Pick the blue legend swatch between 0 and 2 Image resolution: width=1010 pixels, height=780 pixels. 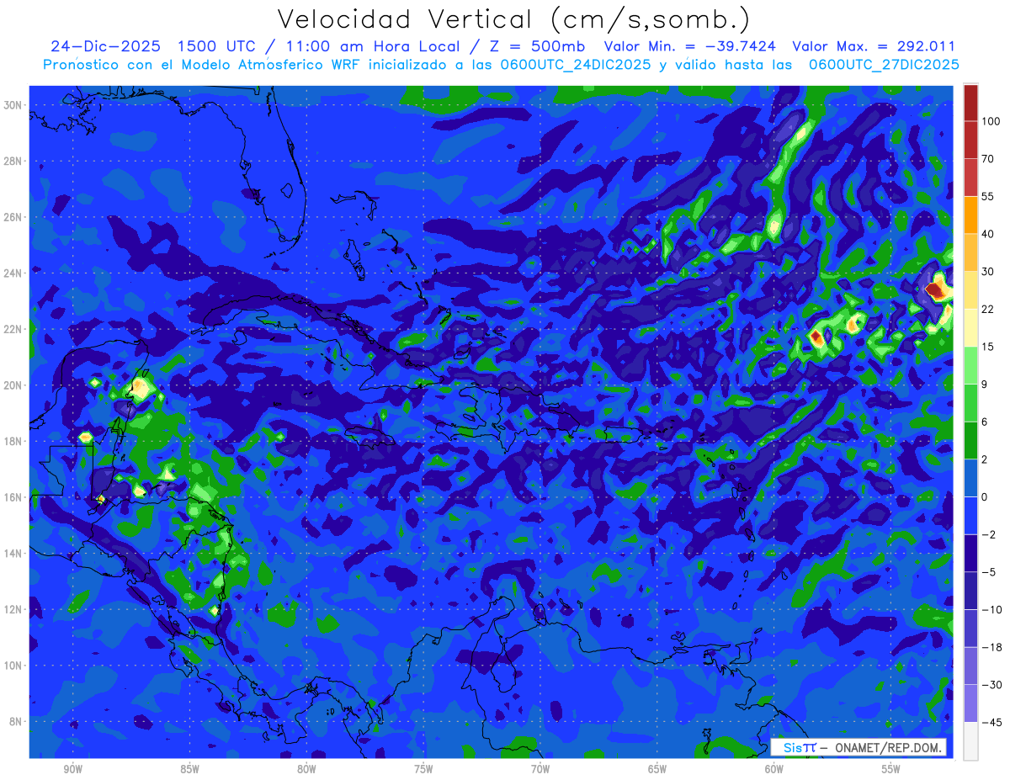pos(970,477)
